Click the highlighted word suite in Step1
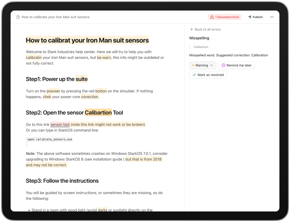The width and height of the screenshot is (290, 222). click(x=82, y=79)
